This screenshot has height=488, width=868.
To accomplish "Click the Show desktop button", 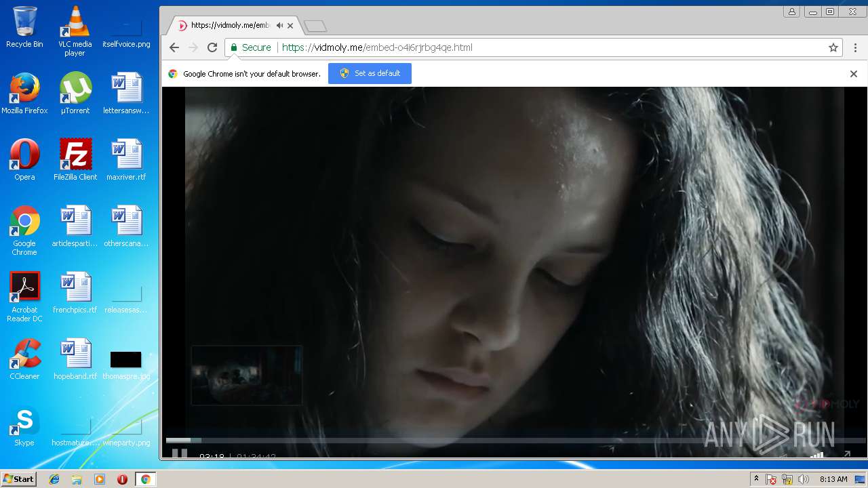I will pos(861,479).
